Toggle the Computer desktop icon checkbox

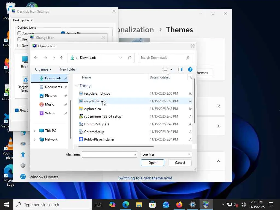click(x=19, y=33)
